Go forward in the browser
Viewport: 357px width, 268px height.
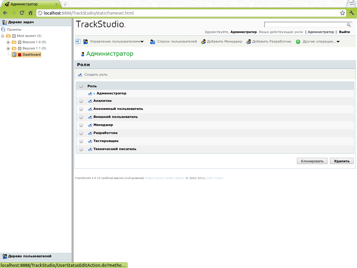(13, 13)
